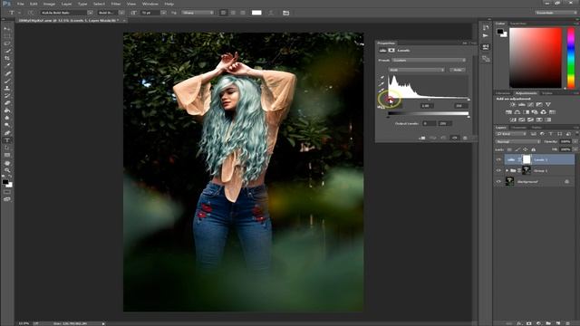Select the Move tool
Screen dimensions: 580x326
point(7,28)
